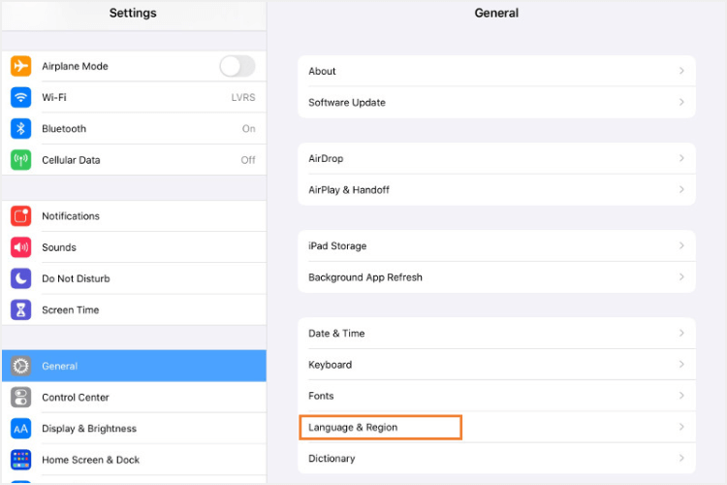Tap the red Notifications icon
The width and height of the screenshot is (727, 485).
(21, 215)
